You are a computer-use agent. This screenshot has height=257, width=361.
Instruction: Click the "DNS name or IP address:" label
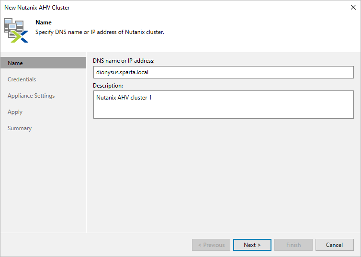tap(124, 60)
